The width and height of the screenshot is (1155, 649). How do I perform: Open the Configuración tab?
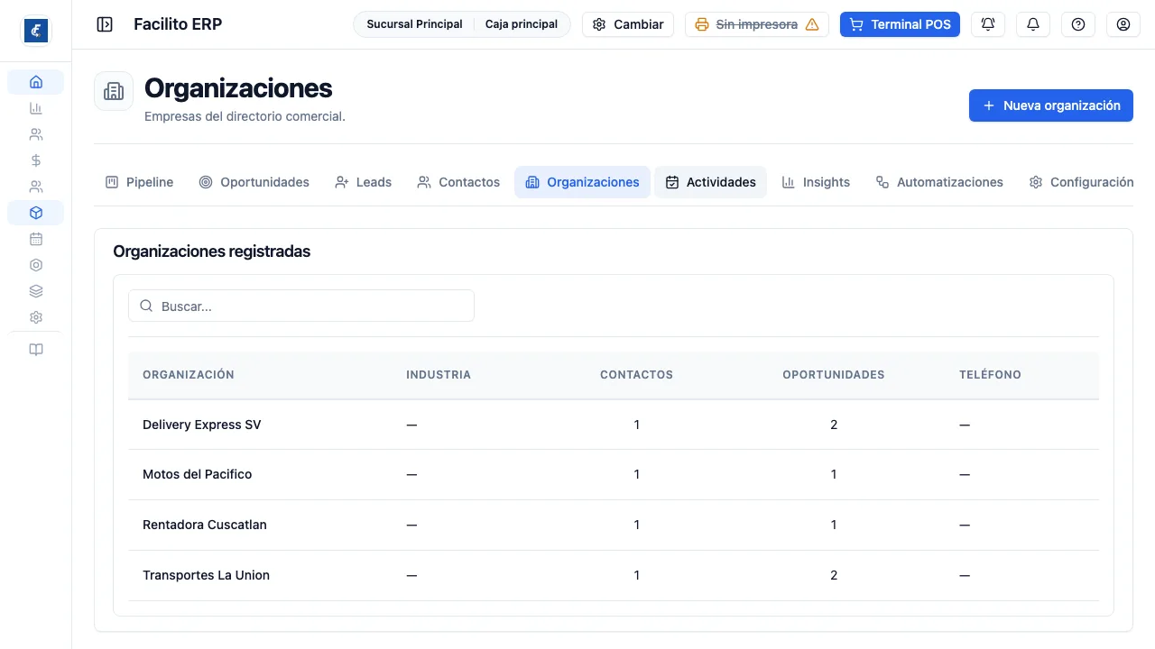coord(1081,182)
